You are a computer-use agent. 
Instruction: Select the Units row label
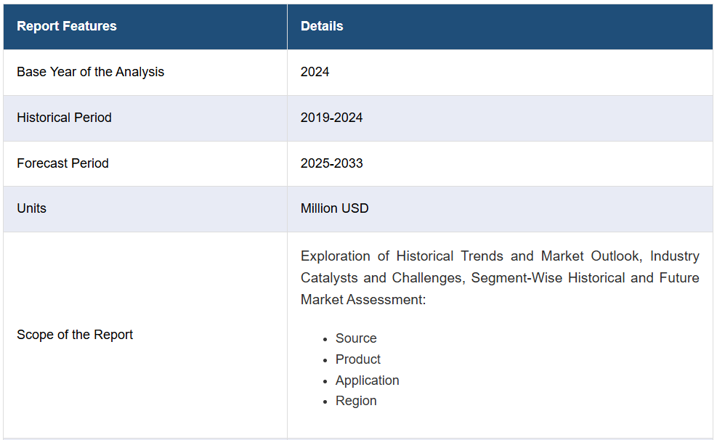click(x=31, y=208)
